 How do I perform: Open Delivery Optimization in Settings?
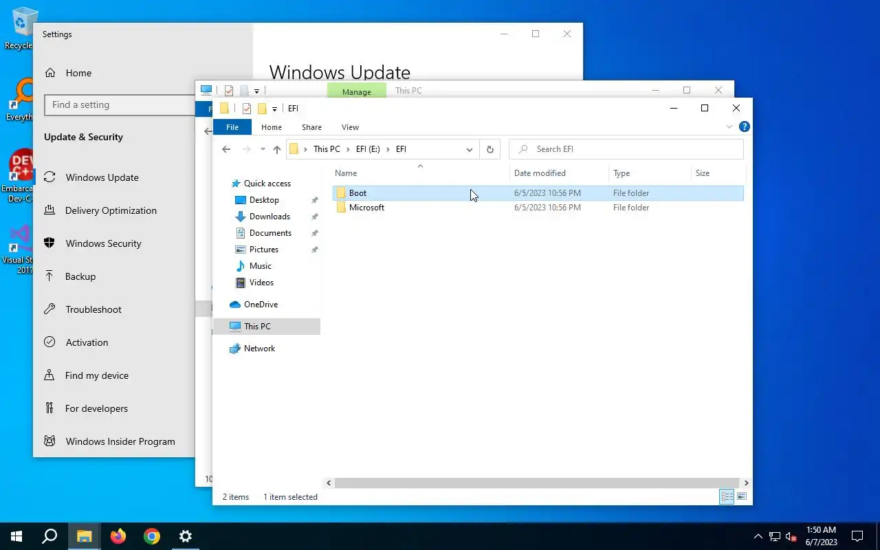tap(111, 210)
